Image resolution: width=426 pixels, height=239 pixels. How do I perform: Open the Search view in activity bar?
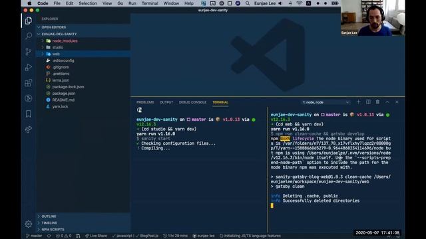pos(28,36)
